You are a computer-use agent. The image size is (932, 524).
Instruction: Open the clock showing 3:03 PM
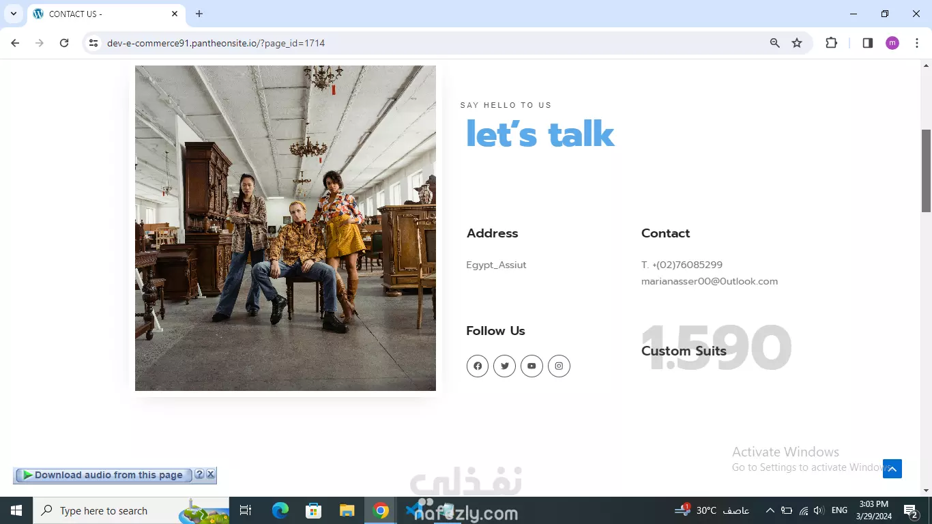[874, 510]
